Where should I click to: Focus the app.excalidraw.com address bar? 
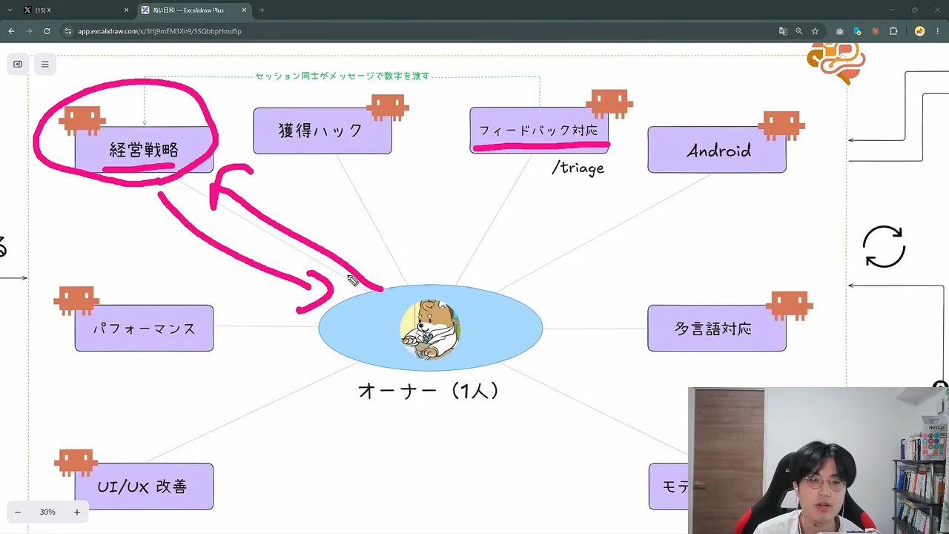pyautogui.click(x=415, y=31)
